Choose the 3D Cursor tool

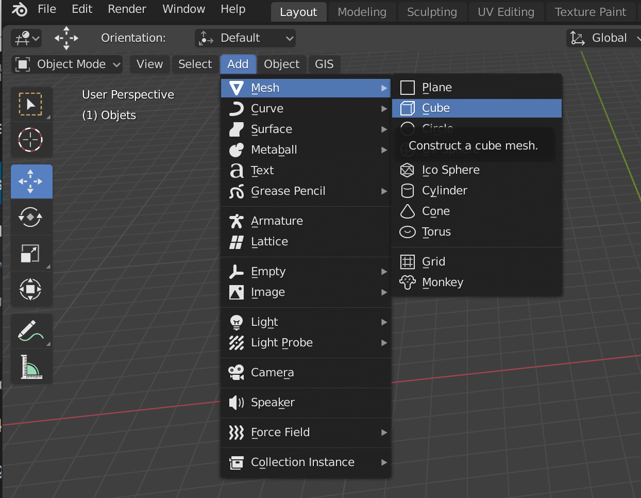[30, 140]
